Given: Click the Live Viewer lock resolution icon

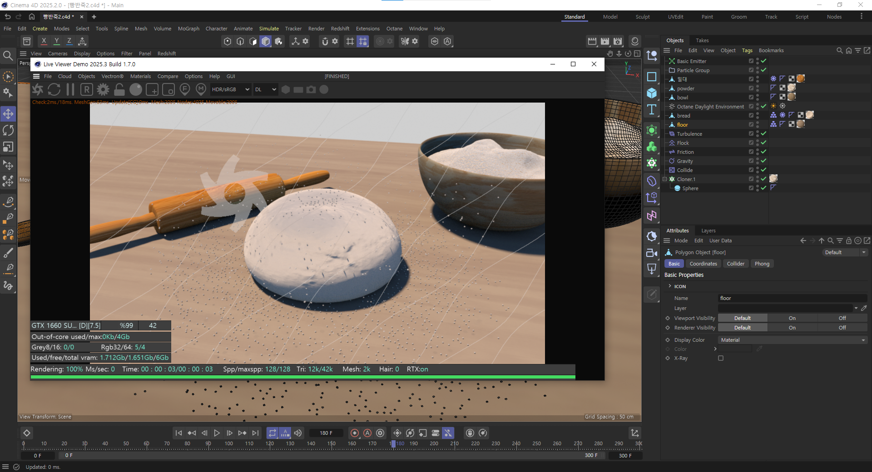Looking at the screenshot, I should 119,89.
